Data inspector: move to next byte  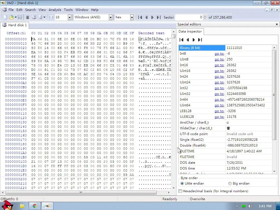[194, 40]
